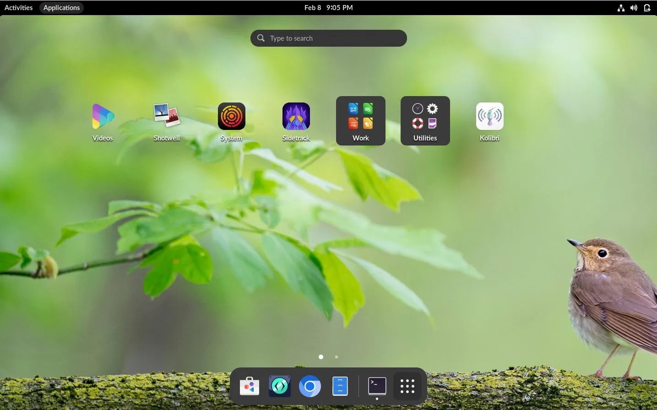Launch the Terminal from the dock
This screenshot has height=410, width=657.
point(376,386)
